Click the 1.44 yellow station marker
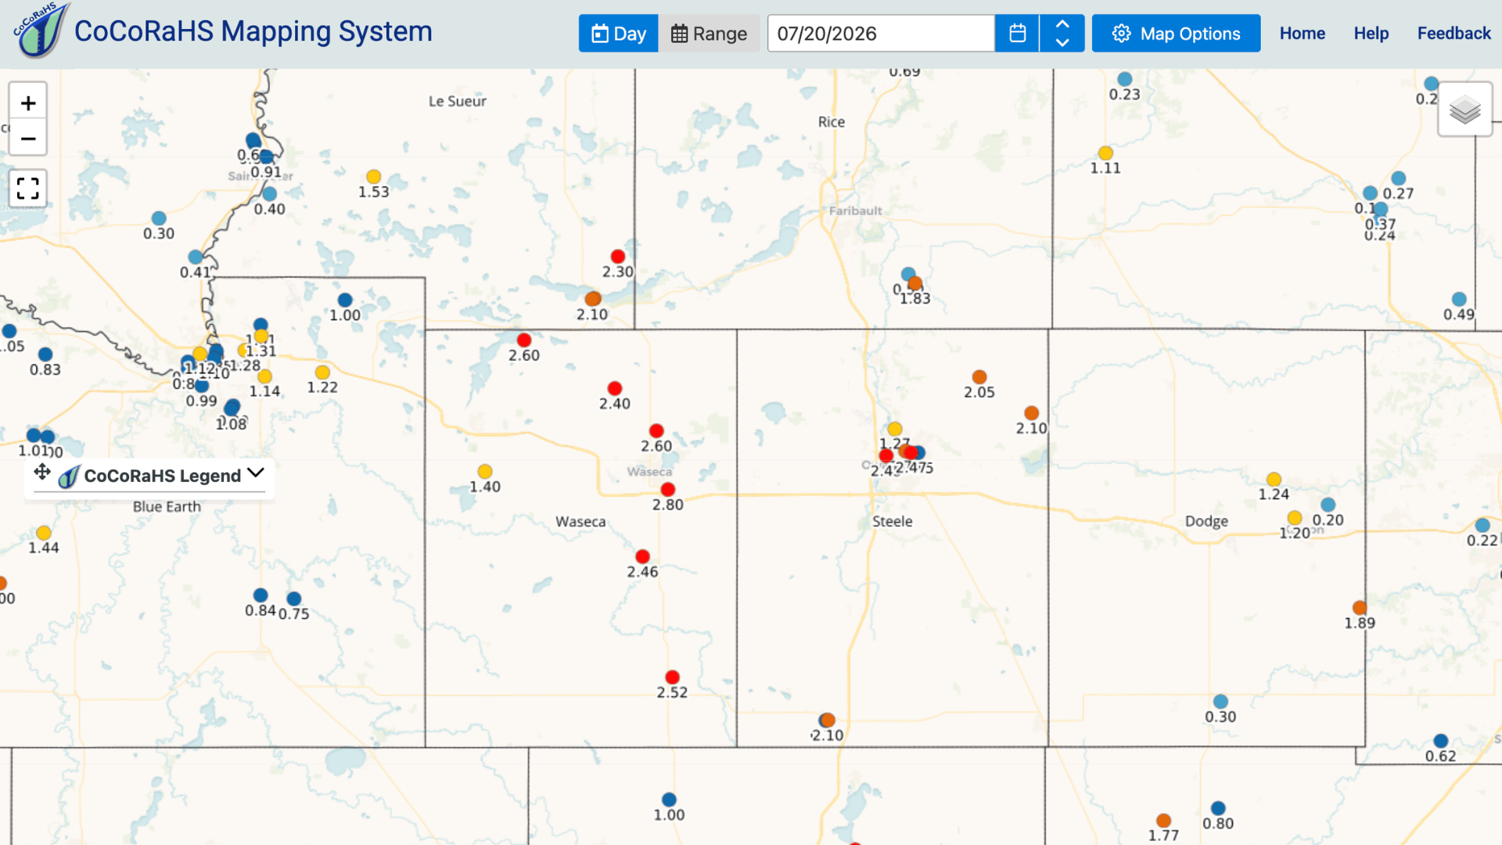Screen dimensions: 1502x845 (x=44, y=533)
